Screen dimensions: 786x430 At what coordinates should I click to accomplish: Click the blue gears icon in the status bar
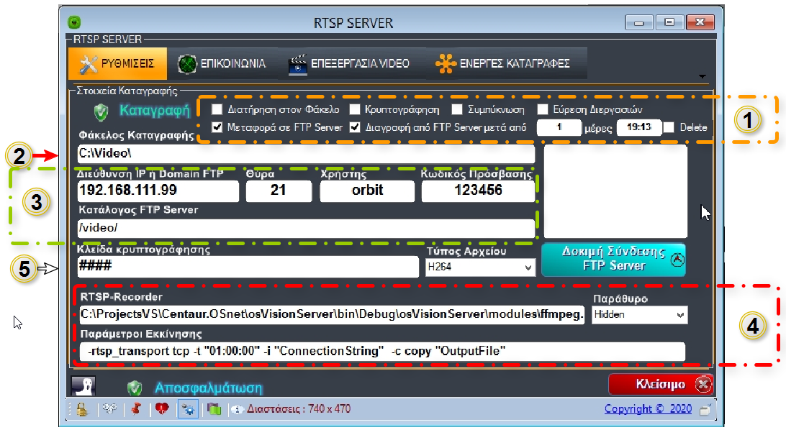click(x=187, y=409)
